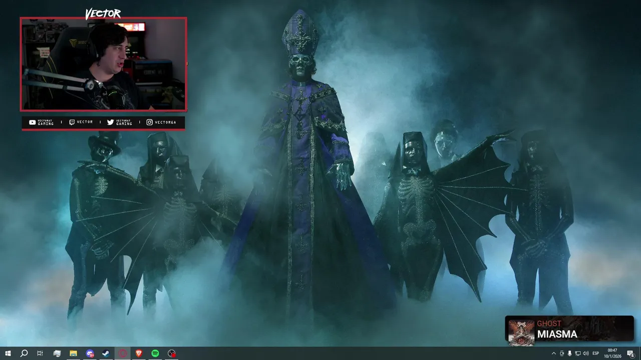Open network settings tray icon
Viewport: 641px width, 360px height.
577,353
